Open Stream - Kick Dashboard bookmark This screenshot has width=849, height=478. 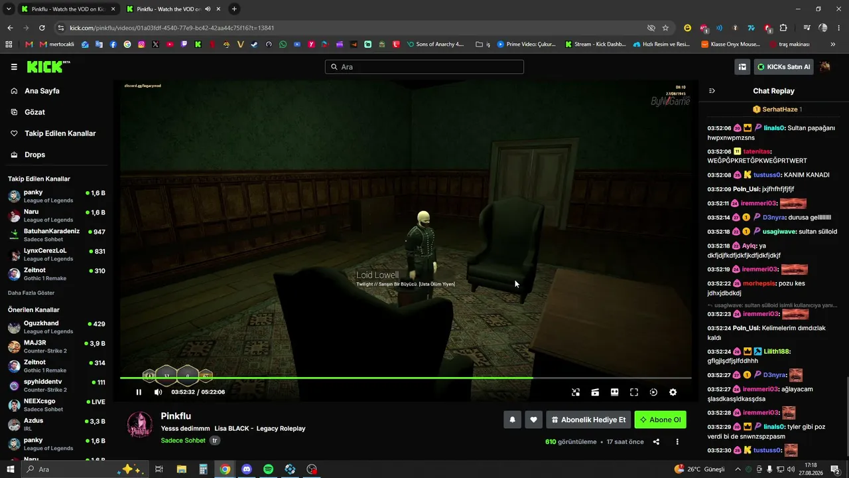click(x=595, y=44)
